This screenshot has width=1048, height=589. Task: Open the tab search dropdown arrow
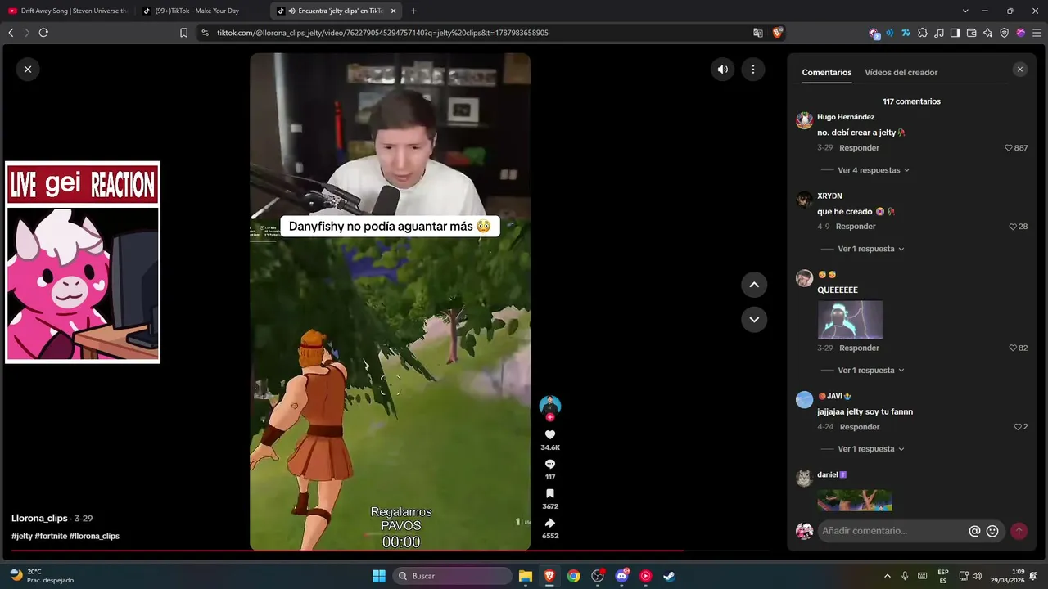click(965, 11)
